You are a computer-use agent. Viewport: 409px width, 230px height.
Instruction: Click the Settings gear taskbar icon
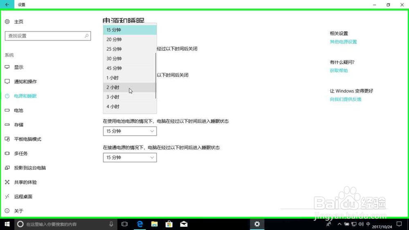[257, 224]
